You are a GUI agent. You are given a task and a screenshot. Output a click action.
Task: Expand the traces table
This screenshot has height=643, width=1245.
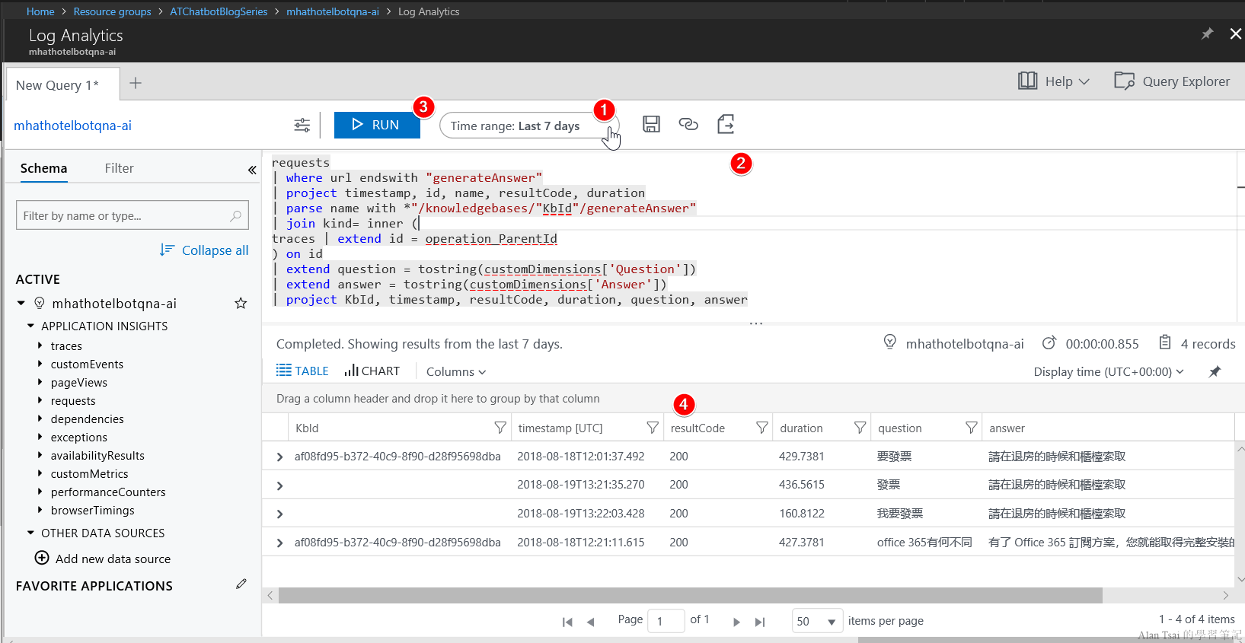pyautogui.click(x=40, y=345)
